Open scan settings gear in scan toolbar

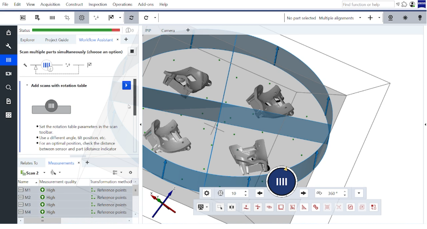coord(207,193)
